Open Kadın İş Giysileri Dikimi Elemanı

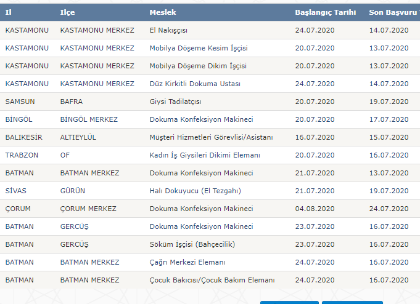pyautogui.click(x=205, y=155)
